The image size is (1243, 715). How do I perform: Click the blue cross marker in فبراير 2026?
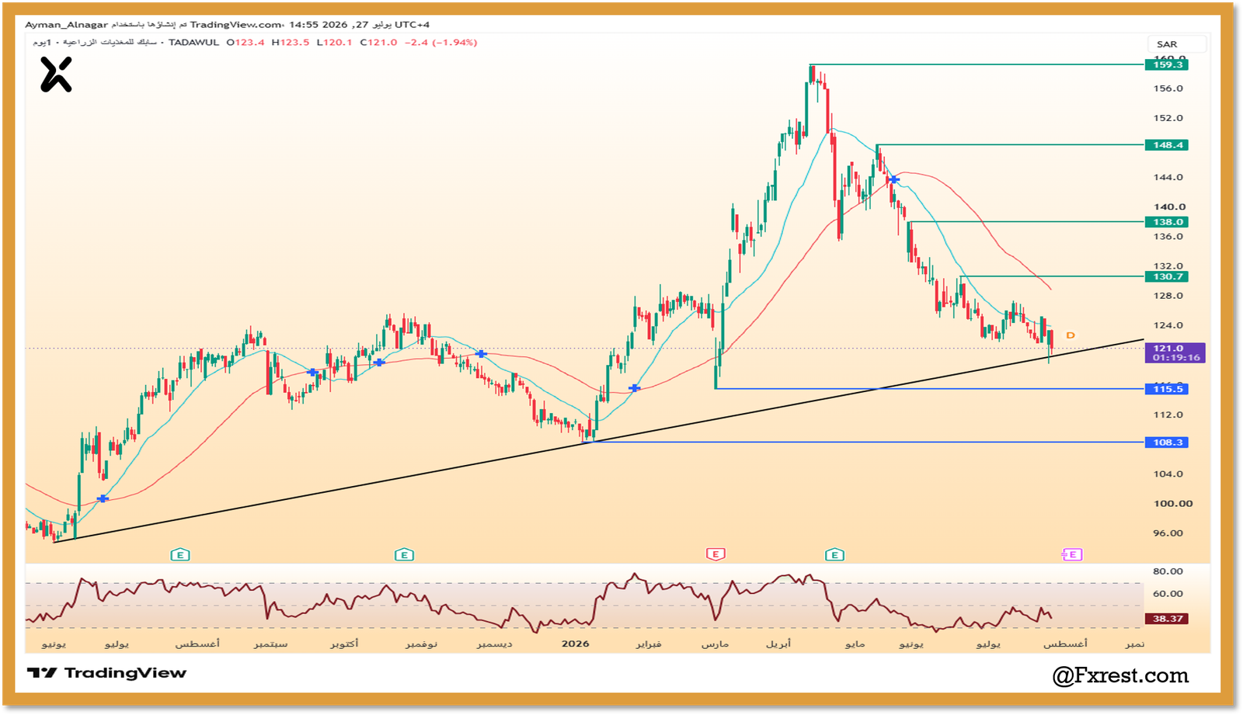click(635, 388)
